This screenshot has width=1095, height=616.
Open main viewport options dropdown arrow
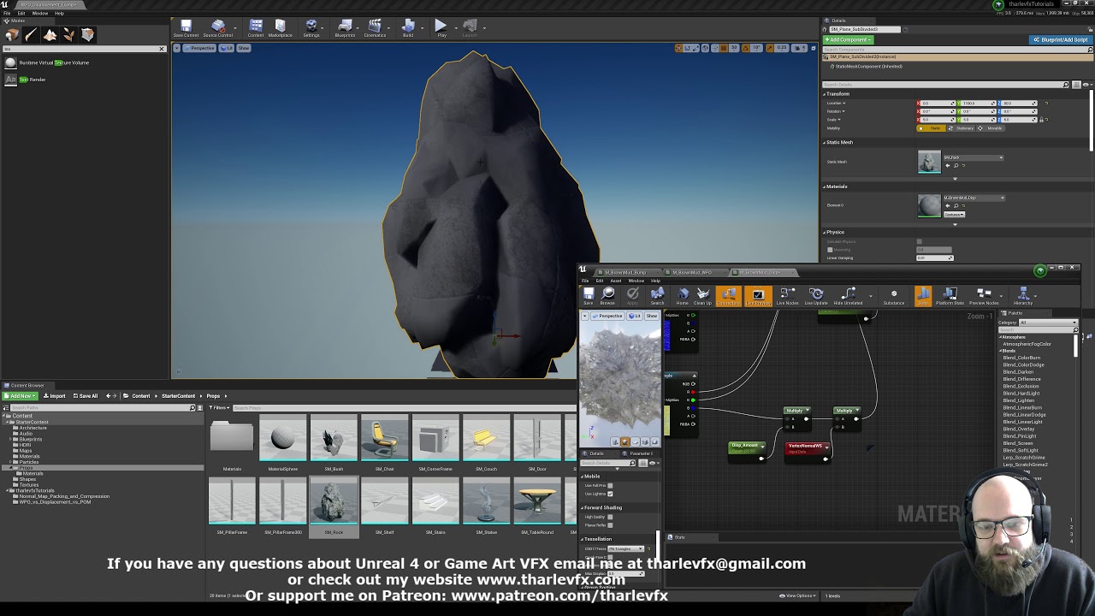(178, 48)
